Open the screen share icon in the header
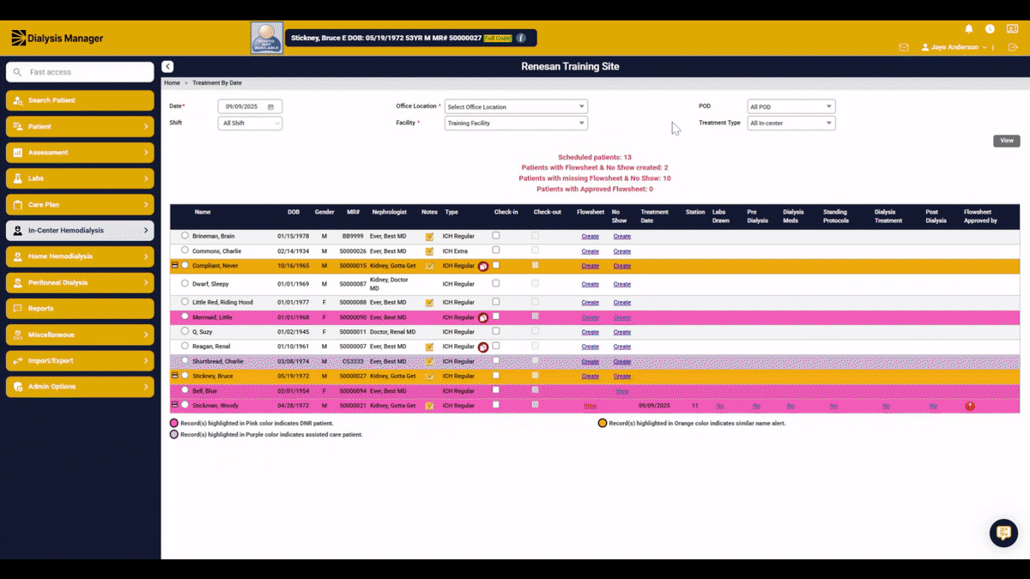The height and width of the screenshot is (579, 1030). (1013, 29)
